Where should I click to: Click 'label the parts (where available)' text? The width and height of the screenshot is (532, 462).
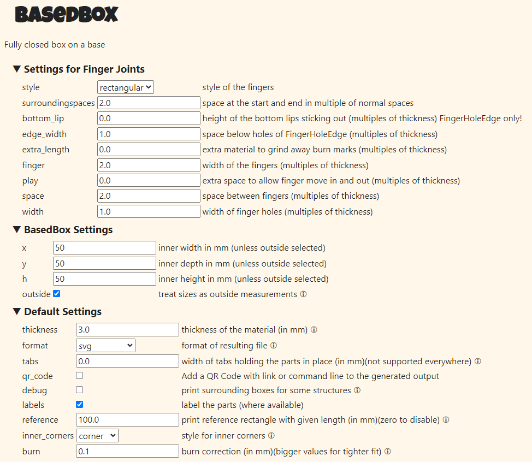click(243, 405)
